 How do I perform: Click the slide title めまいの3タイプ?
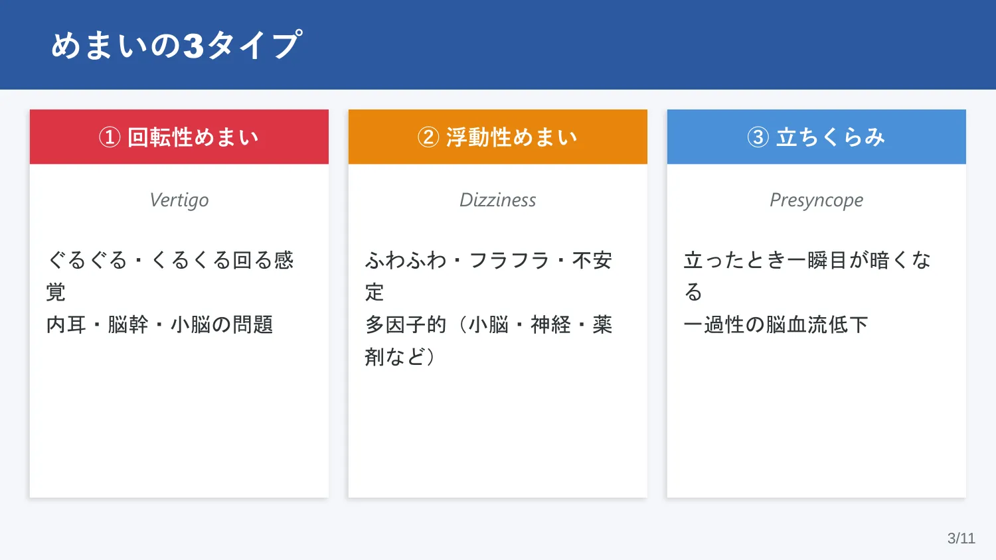tap(177, 45)
